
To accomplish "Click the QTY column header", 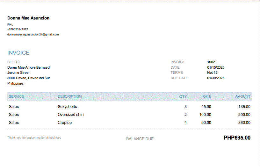I will (183, 96).
